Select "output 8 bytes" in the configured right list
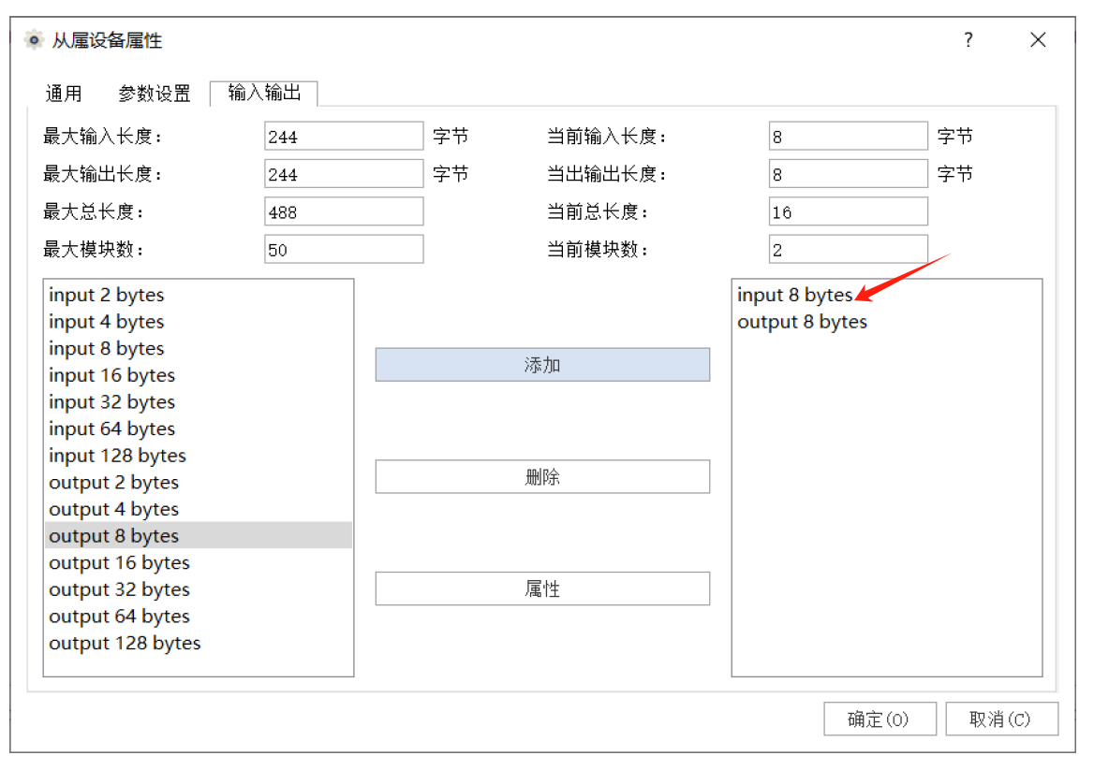 (886, 321)
